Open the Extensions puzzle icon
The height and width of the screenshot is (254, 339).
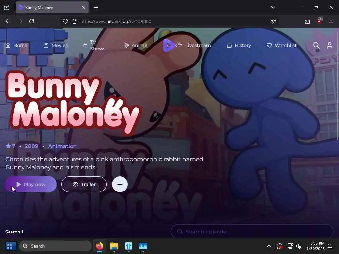[x=307, y=21]
